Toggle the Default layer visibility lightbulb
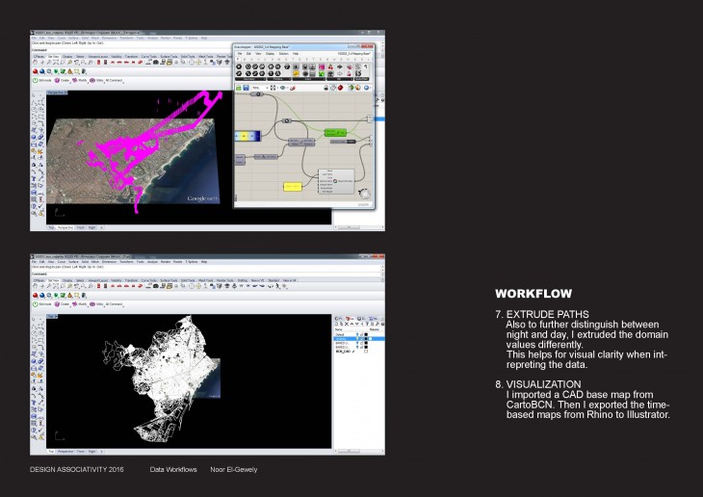703x497 pixels. (358, 336)
